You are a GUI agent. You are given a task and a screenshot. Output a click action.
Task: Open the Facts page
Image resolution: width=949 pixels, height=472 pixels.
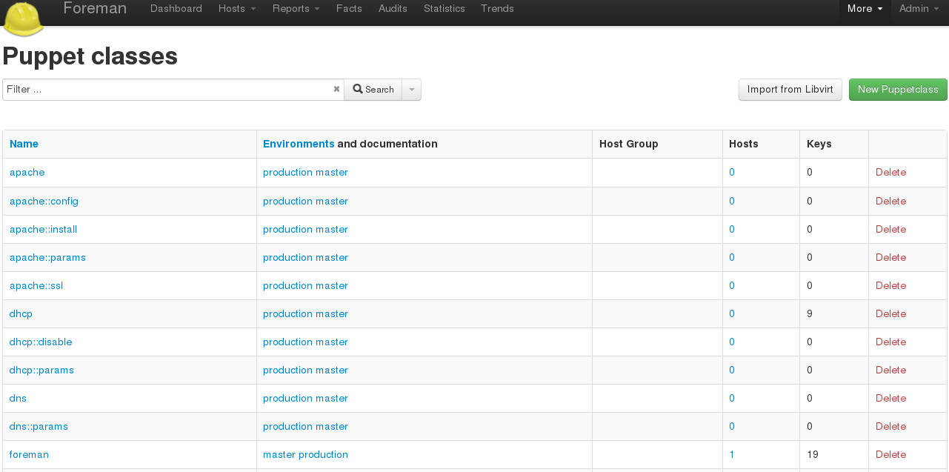coord(349,9)
